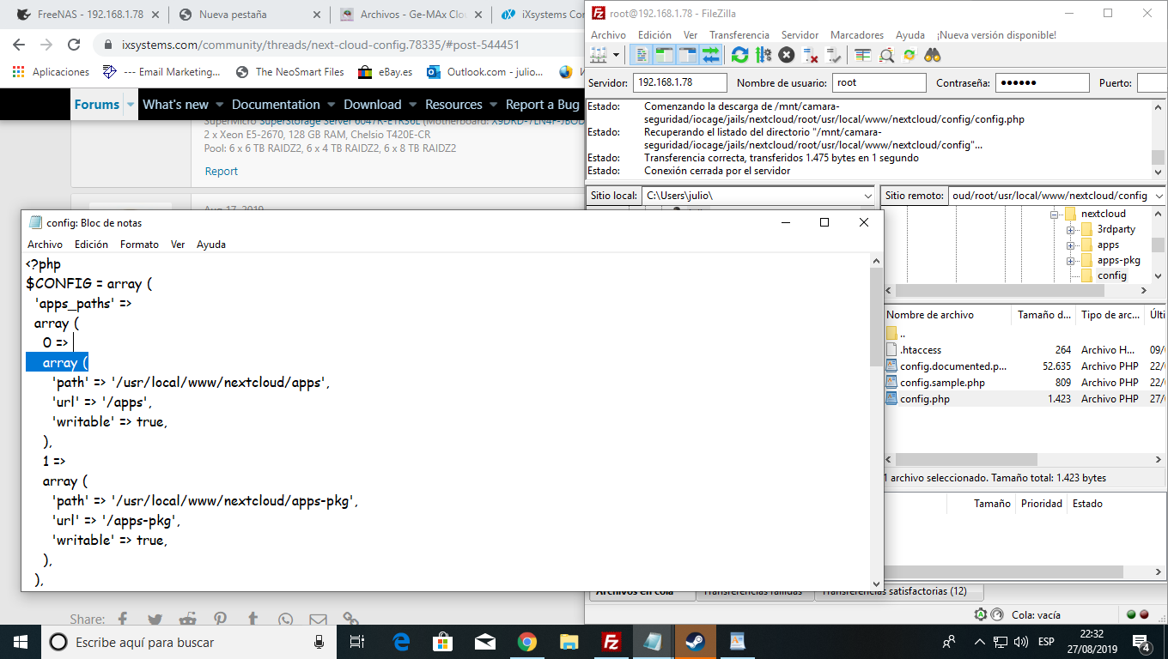
Task: Disconnect from server icon in FileZilla
Action: click(x=810, y=55)
